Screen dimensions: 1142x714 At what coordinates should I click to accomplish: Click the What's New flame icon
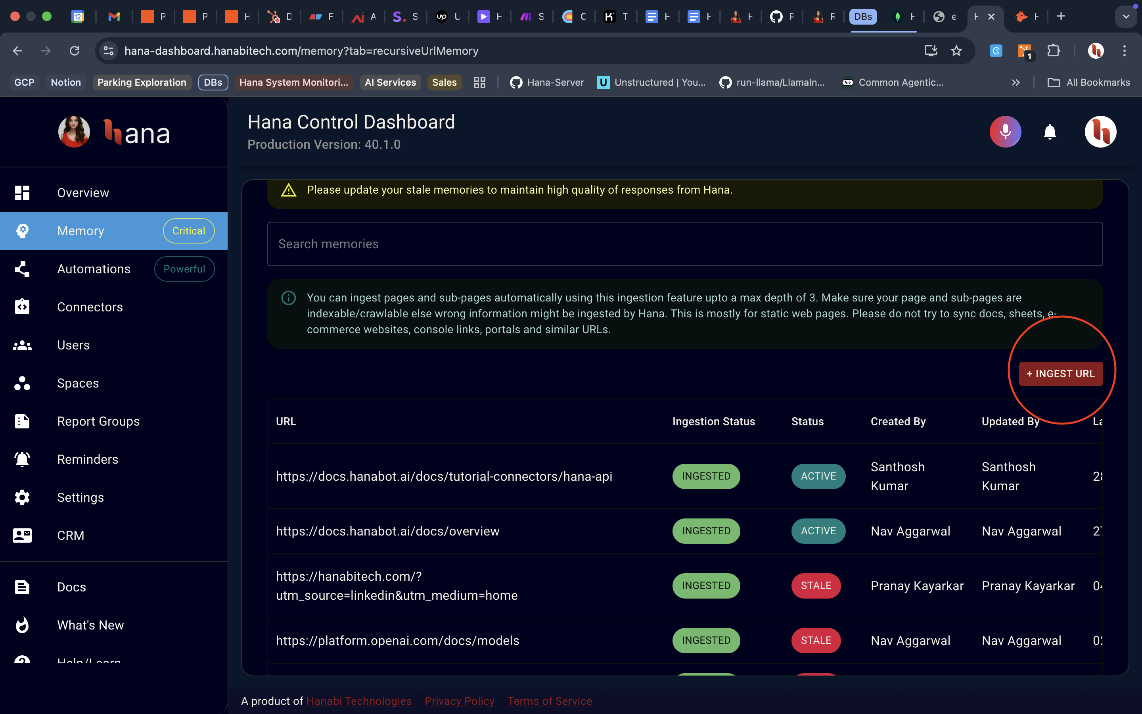point(22,625)
